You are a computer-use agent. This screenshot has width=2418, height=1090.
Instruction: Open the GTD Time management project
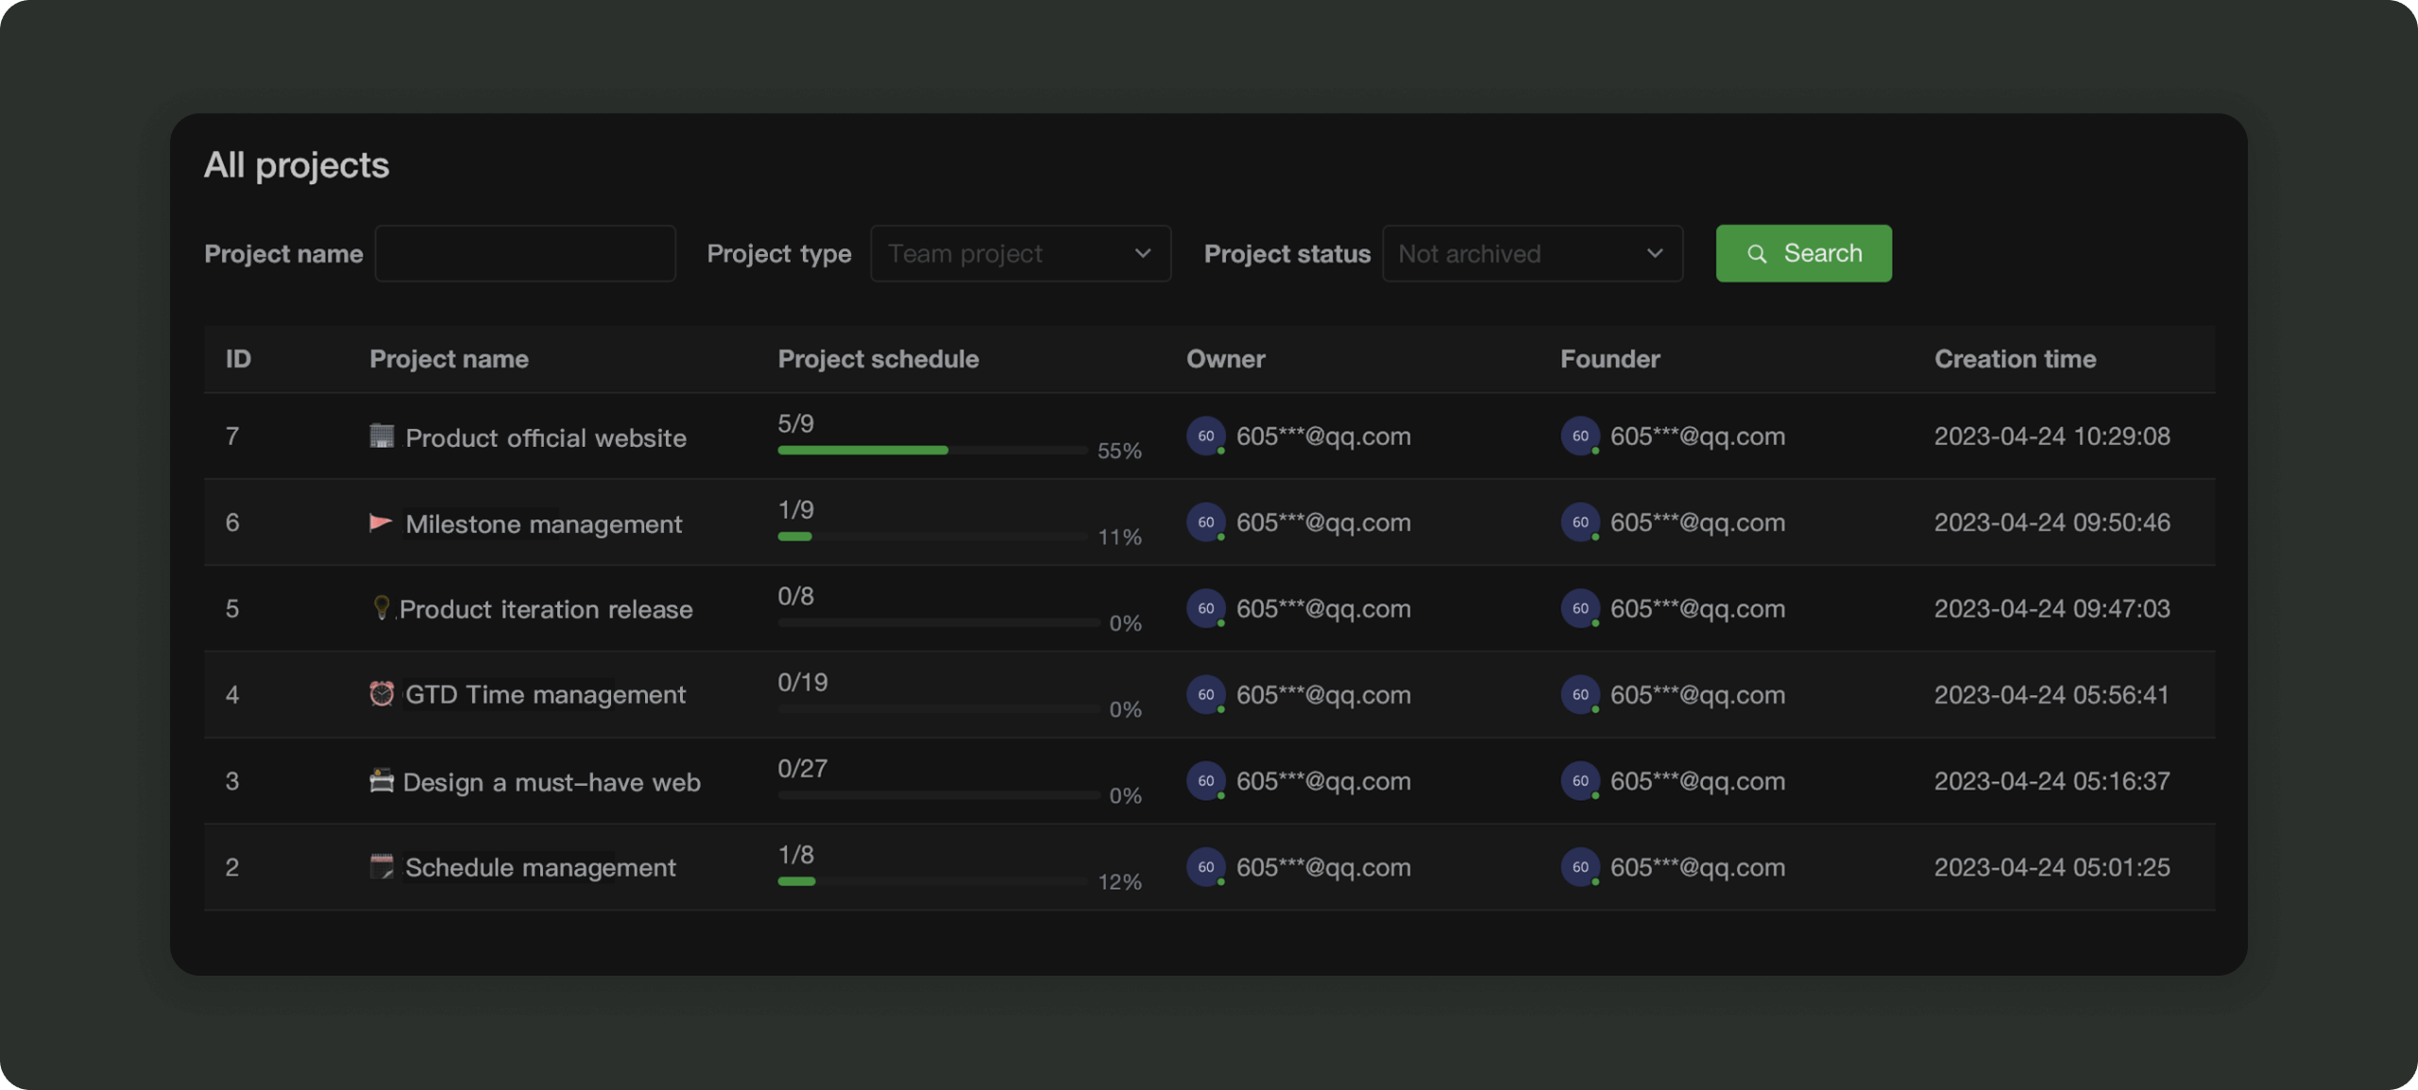(545, 695)
